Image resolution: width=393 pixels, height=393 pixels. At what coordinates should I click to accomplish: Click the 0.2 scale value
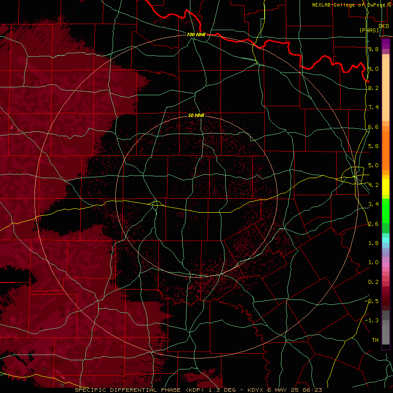pyautogui.click(x=373, y=282)
